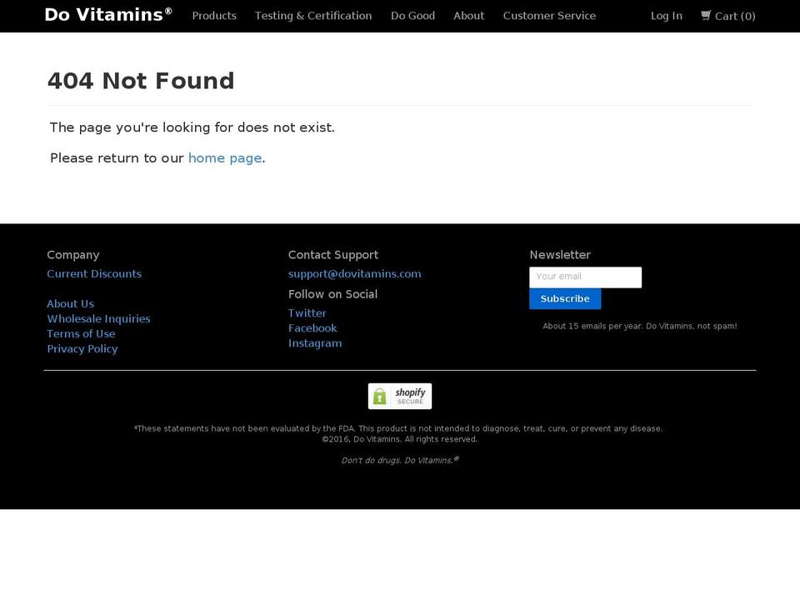Click 'About 15 emails per year' note
This screenshot has width=800, height=600.
pyautogui.click(x=640, y=326)
